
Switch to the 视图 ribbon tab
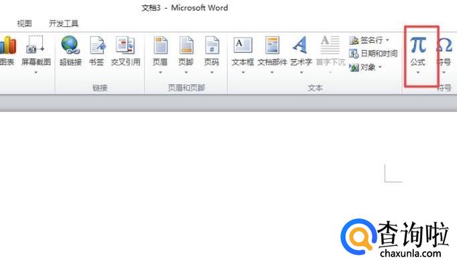point(24,23)
